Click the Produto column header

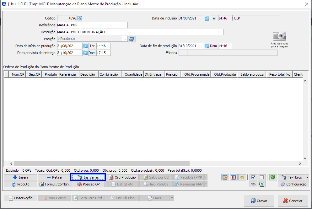50,74
